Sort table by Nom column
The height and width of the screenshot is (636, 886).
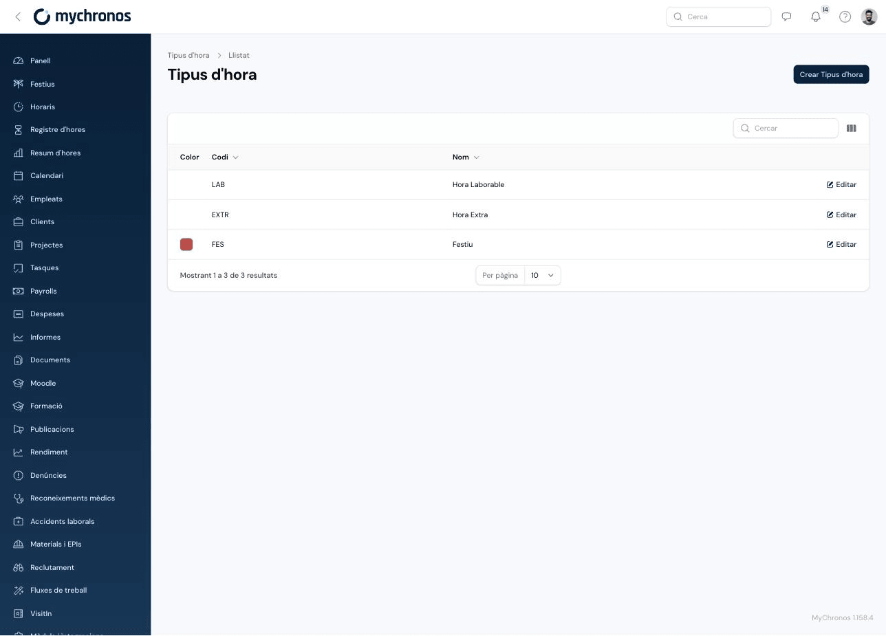point(466,157)
